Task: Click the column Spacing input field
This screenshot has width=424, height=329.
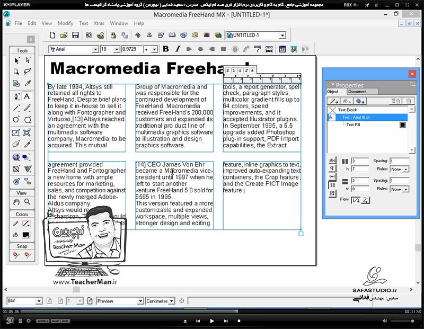Action: [400, 161]
